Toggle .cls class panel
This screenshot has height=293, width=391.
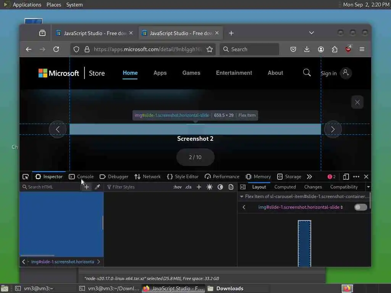[x=188, y=187]
